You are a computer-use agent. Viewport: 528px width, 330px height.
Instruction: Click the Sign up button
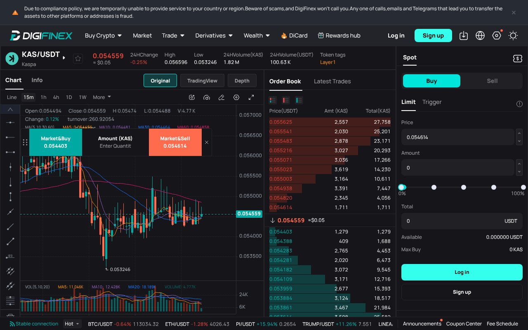point(433,35)
